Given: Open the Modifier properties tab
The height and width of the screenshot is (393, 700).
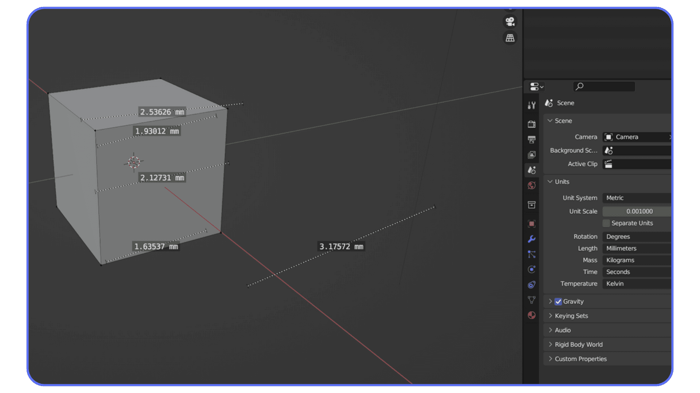Looking at the screenshot, I should [532, 239].
